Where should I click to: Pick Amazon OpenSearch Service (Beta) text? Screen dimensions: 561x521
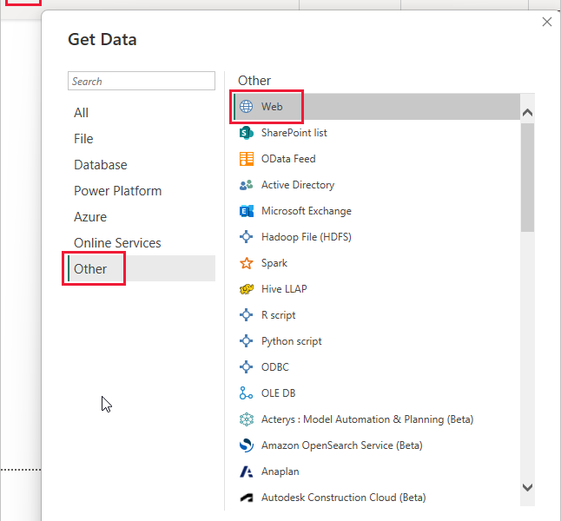(x=341, y=445)
